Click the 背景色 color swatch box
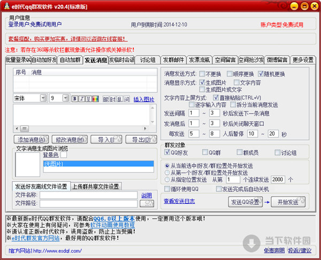The height and width of the screenshot is (260, 321). click(64, 155)
